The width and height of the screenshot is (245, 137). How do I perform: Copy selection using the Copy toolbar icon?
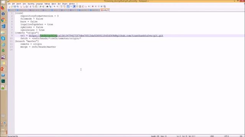click(x=33, y=6)
